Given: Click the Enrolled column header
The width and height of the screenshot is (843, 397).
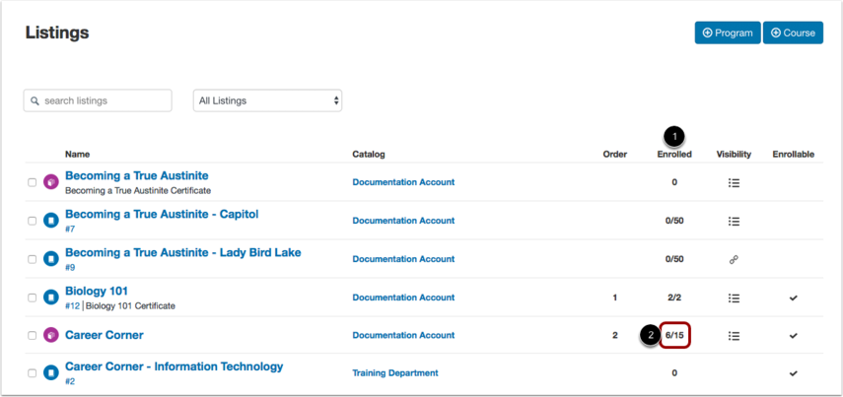Looking at the screenshot, I should (x=674, y=155).
